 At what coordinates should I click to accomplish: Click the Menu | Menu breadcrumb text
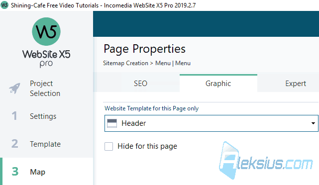click(173, 63)
